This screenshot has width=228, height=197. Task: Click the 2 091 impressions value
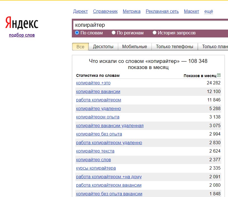215,177
